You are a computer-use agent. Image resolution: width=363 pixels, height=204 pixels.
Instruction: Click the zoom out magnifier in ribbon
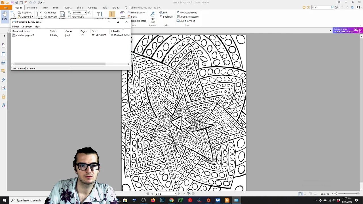[x=69, y=12]
